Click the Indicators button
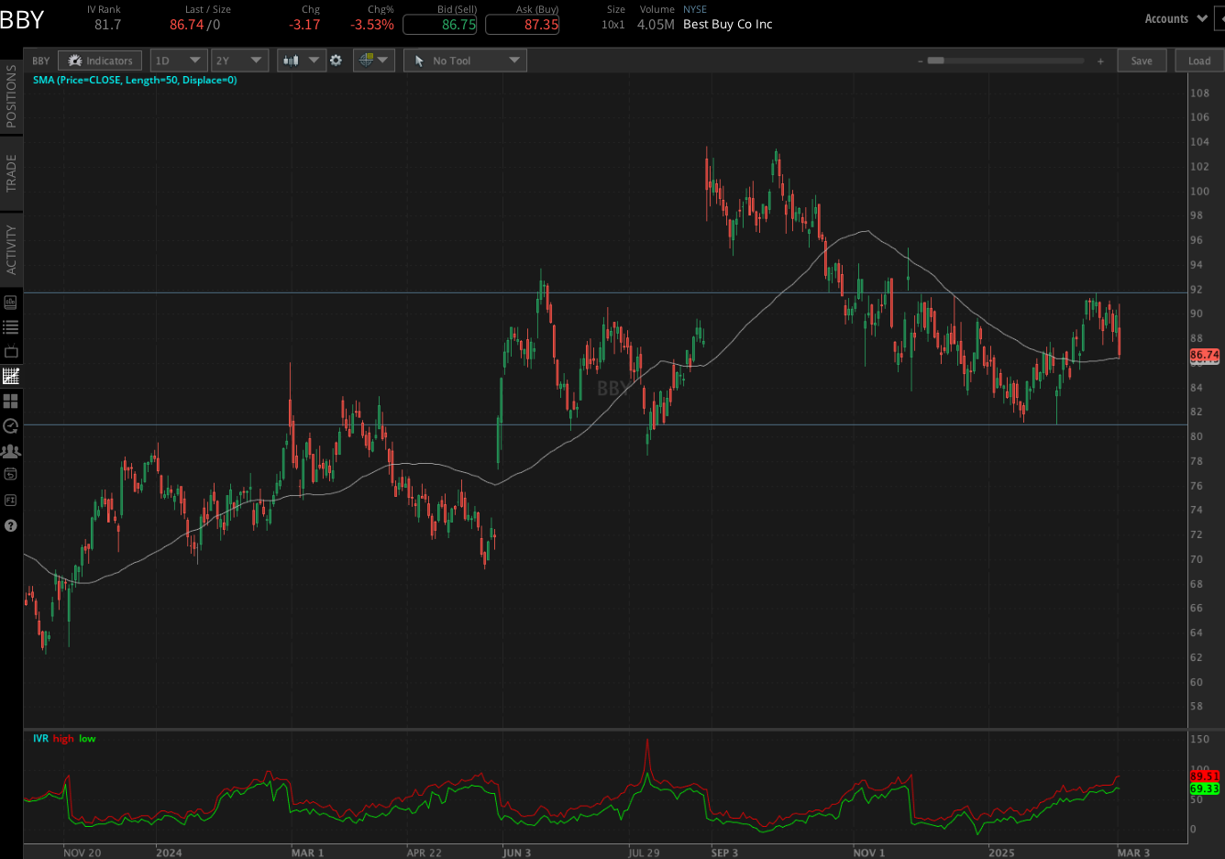This screenshot has width=1225, height=859. pyautogui.click(x=100, y=61)
